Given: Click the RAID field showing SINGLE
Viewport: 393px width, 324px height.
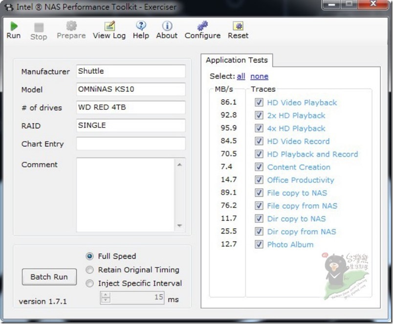Looking at the screenshot, I should (x=131, y=125).
